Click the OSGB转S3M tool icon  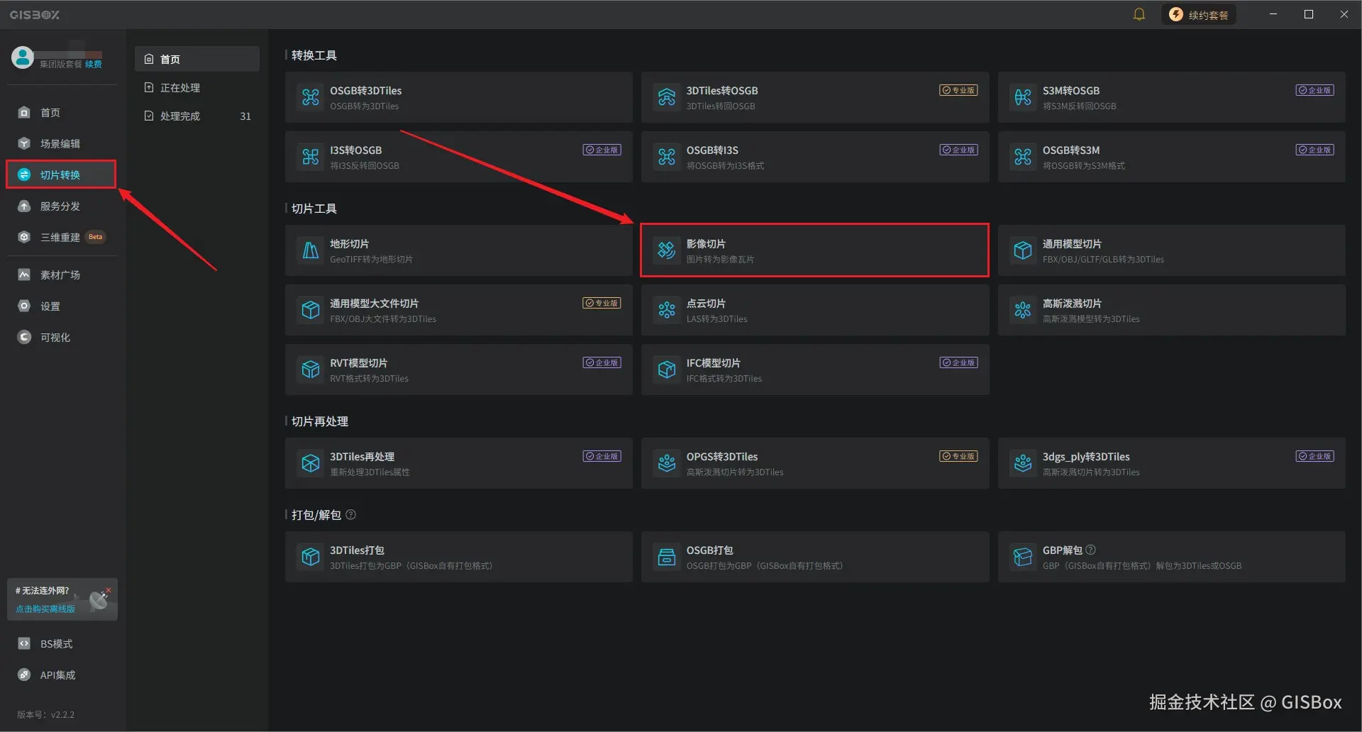coord(1023,157)
